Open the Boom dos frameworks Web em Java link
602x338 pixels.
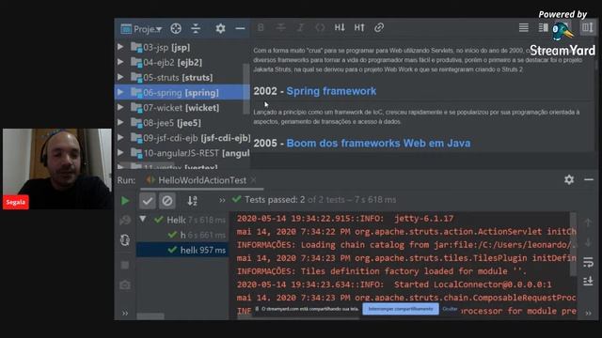pos(378,144)
